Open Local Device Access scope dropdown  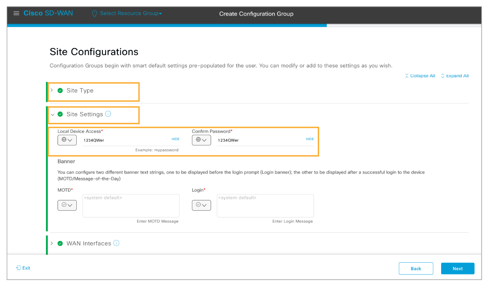(x=67, y=140)
